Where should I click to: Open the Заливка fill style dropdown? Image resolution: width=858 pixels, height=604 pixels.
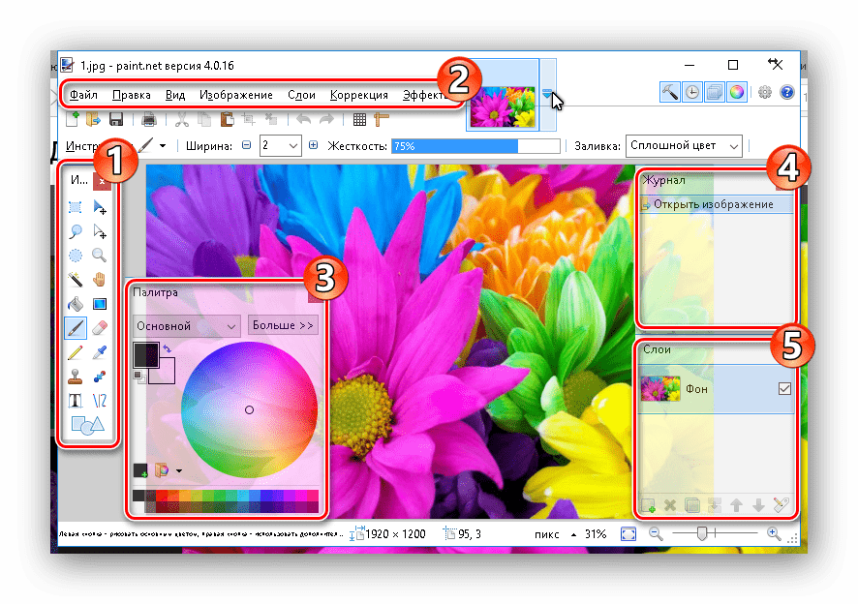pyautogui.click(x=684, y=145)
